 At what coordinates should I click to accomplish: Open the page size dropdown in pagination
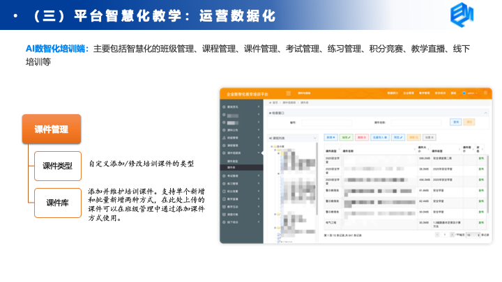(473, 235)
